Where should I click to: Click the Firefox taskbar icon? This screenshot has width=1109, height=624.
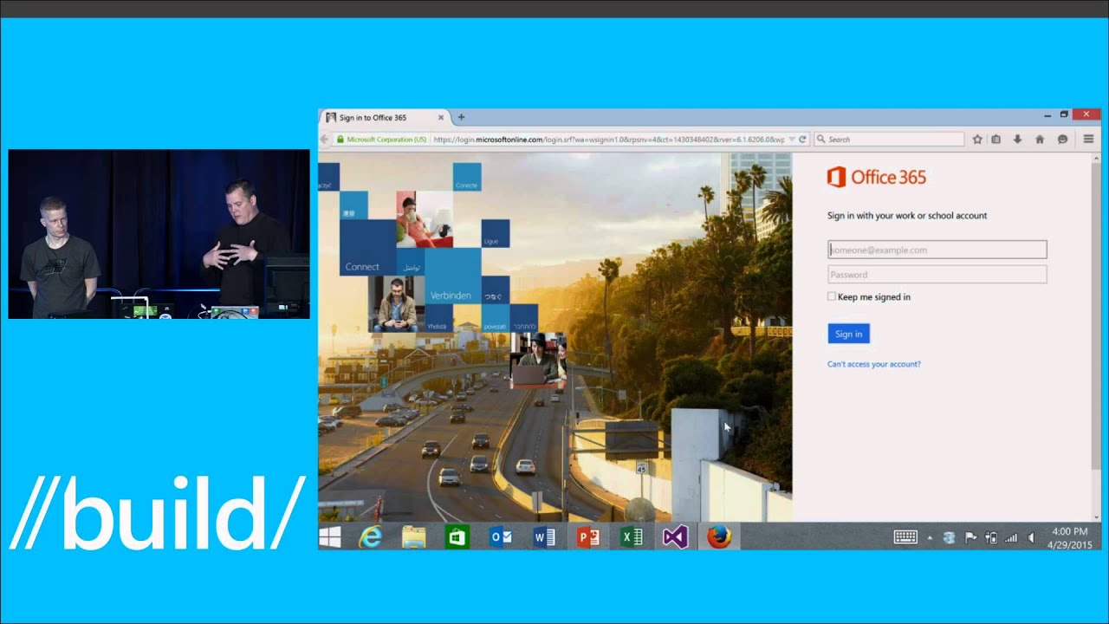click(x=719, y=537)
